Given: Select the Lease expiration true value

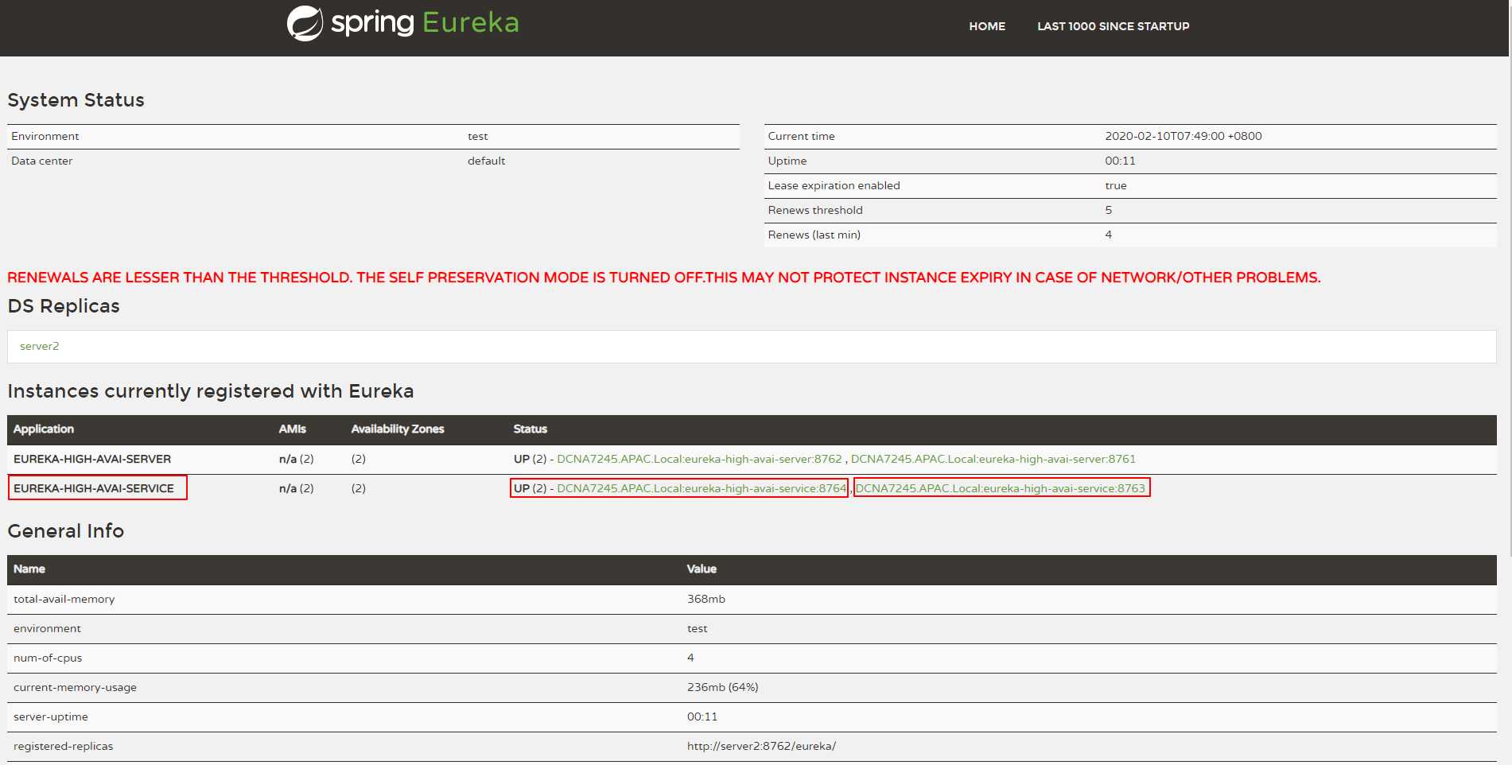Looking at the screenshot, I should (x=1116, y=185).
